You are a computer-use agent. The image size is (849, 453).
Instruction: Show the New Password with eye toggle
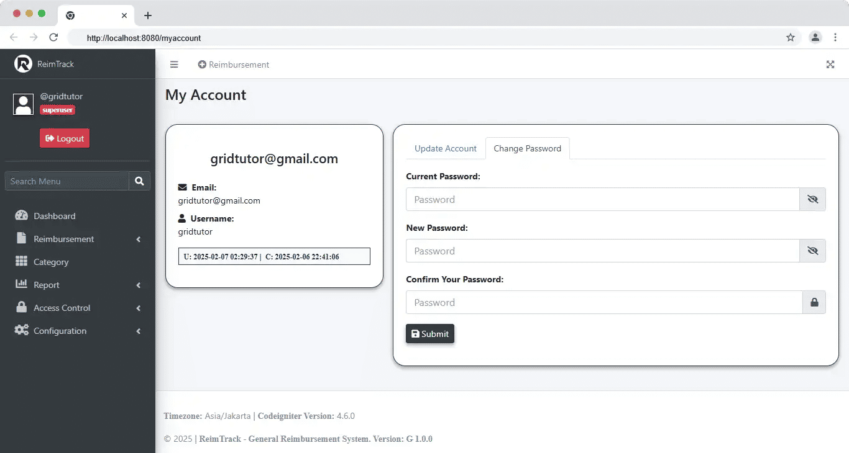click(812, 251)
